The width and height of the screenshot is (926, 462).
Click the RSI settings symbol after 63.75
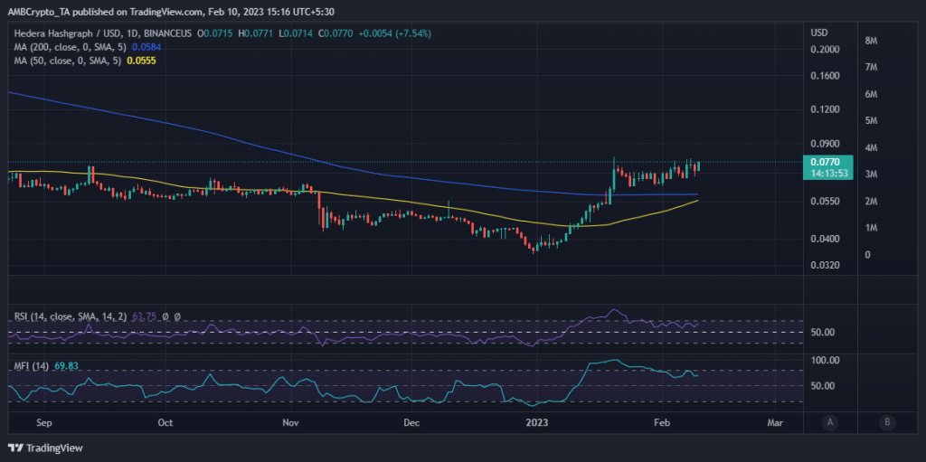point(178,316)
